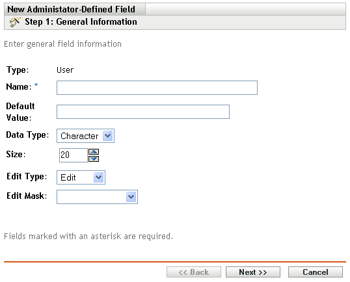Cancel the new field wizard

[x=316, y=272]
